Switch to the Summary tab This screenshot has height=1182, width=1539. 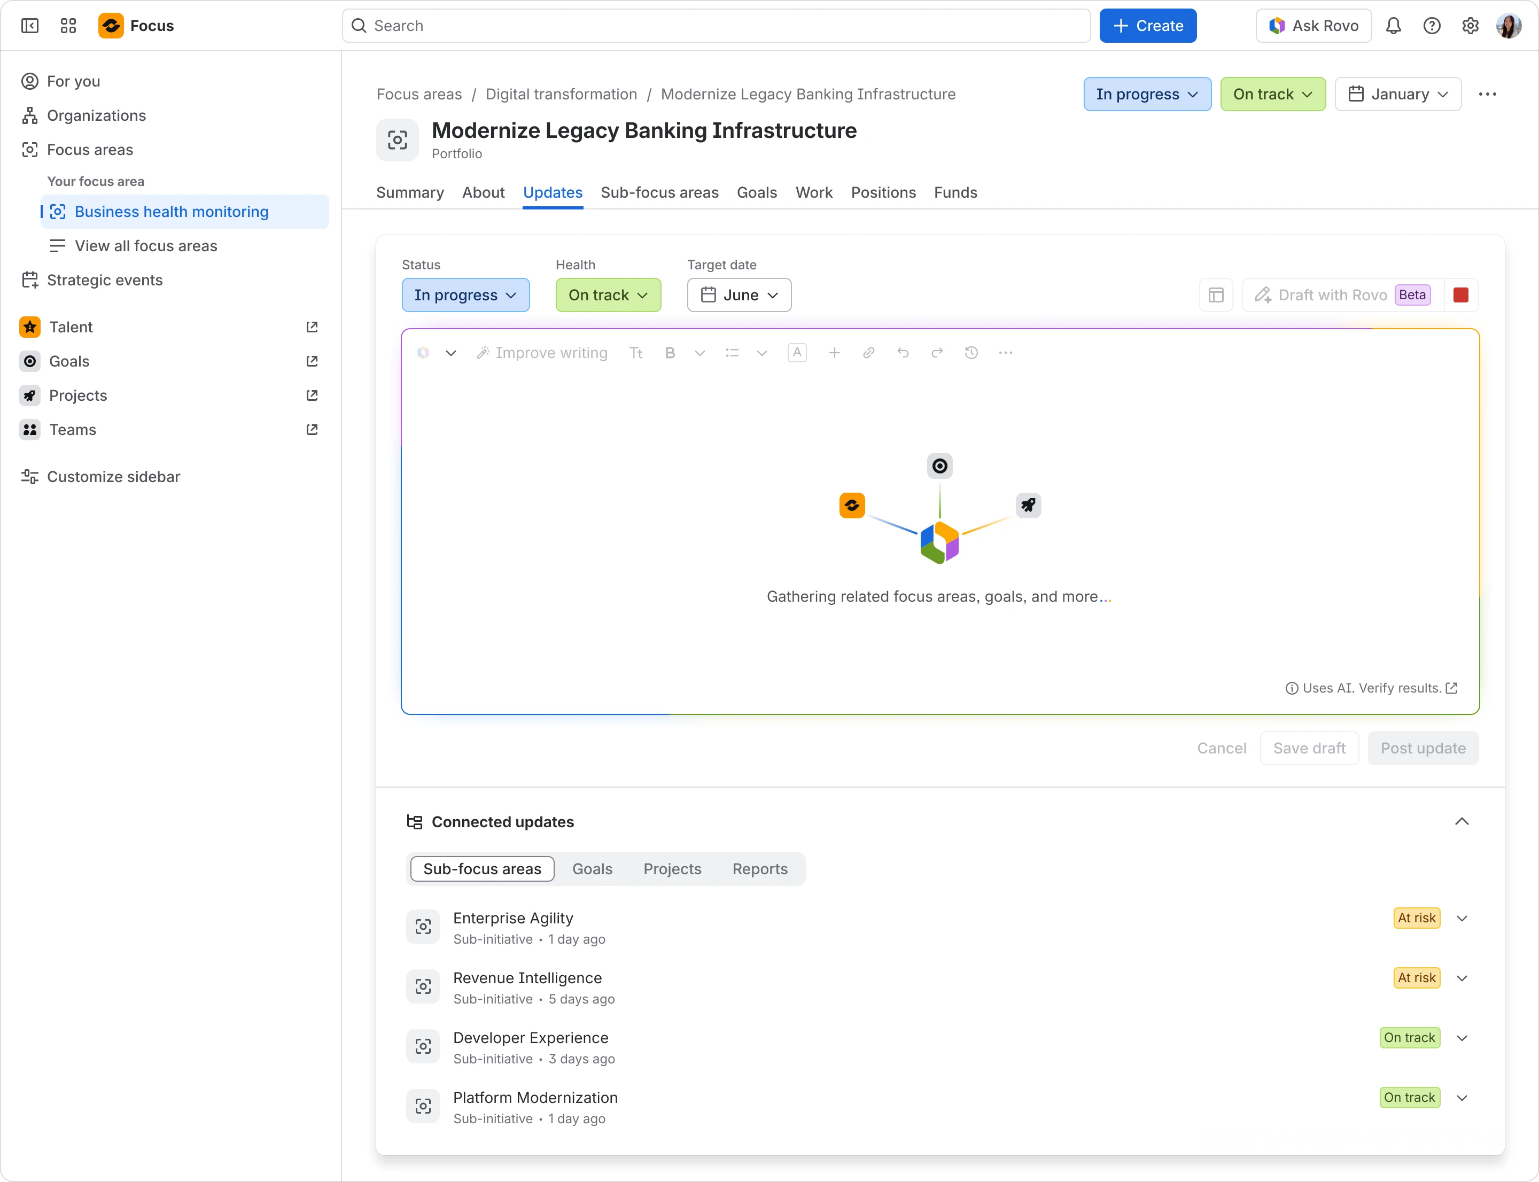pyautogui.click(x=410, y=193)
